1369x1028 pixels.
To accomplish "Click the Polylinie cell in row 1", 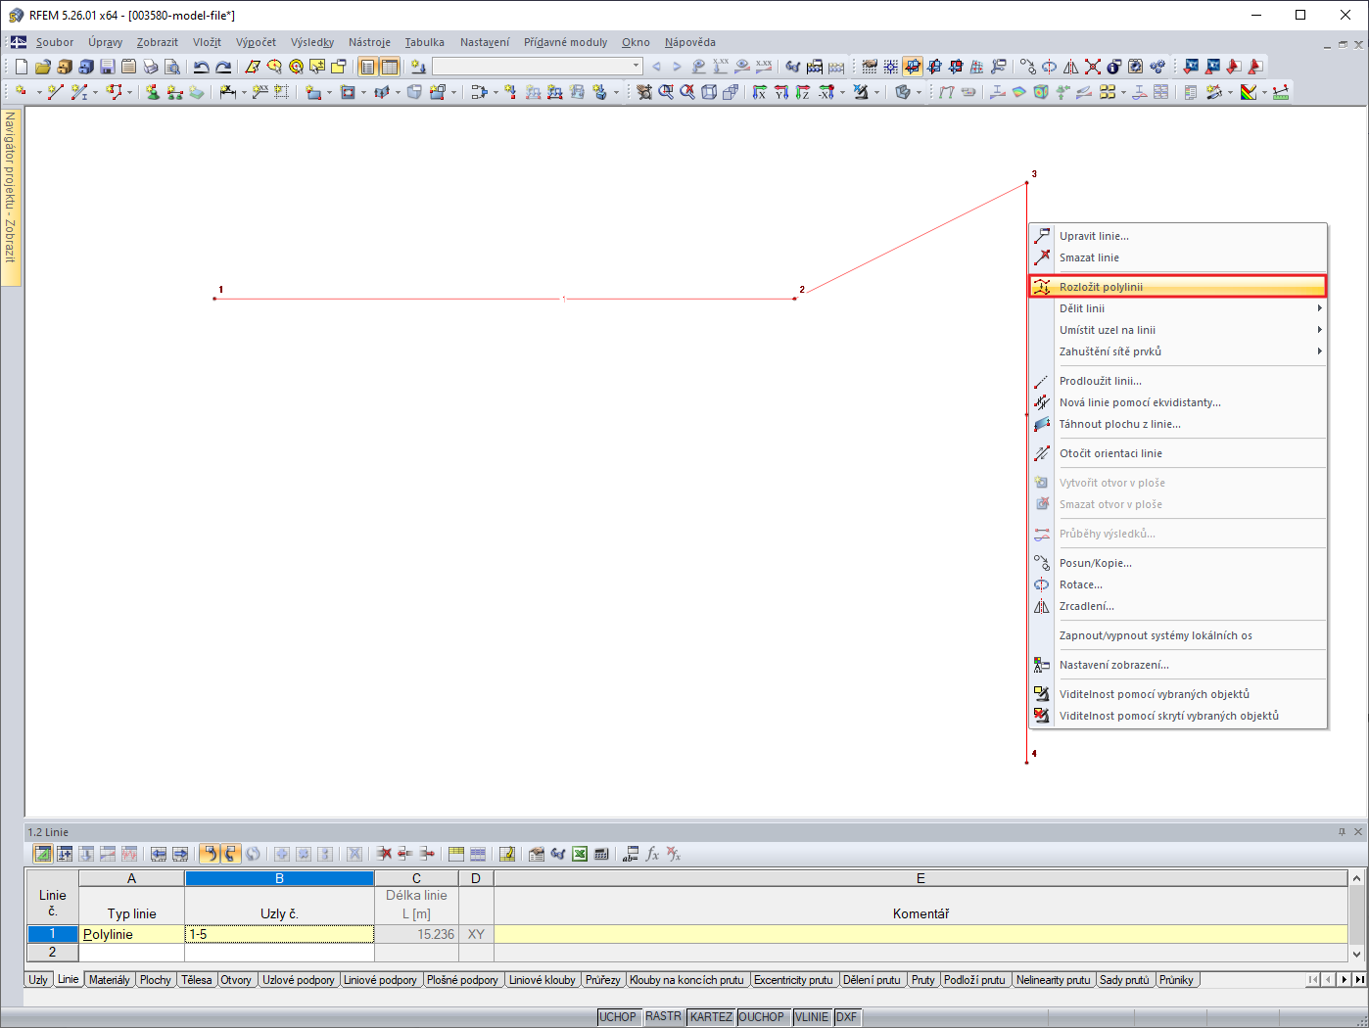I will (x=131, y=934).
